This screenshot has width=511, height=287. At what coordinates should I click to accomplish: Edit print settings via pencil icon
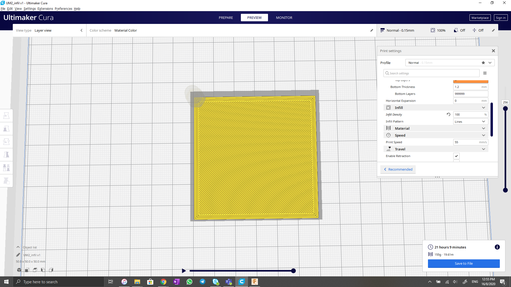[493, 30]
